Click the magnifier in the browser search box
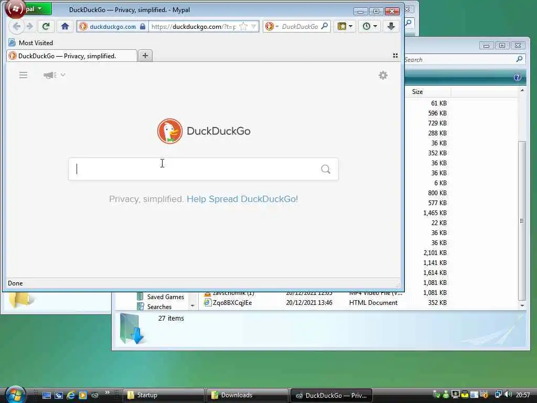 (x=324, y=26)
